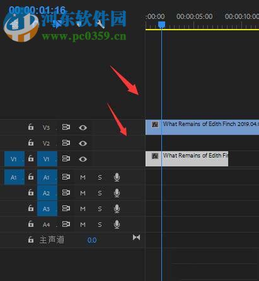The height and width of the screenshot is (281, 259).
Task: Toggle sync lock on track V1
Action: click(x=66, y=159)
